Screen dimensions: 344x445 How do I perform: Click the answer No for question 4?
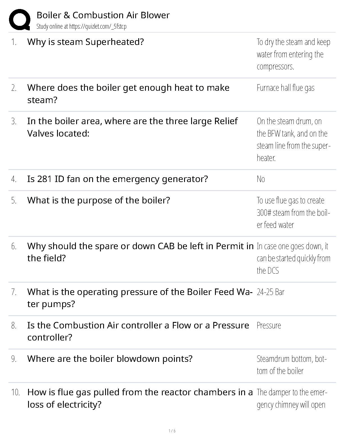(261, 179)
